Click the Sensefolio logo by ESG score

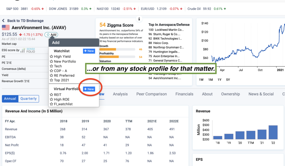click(x=28, y=50)
